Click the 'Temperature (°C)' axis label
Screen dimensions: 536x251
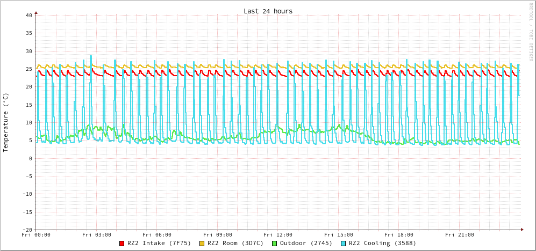coord(5,122)
